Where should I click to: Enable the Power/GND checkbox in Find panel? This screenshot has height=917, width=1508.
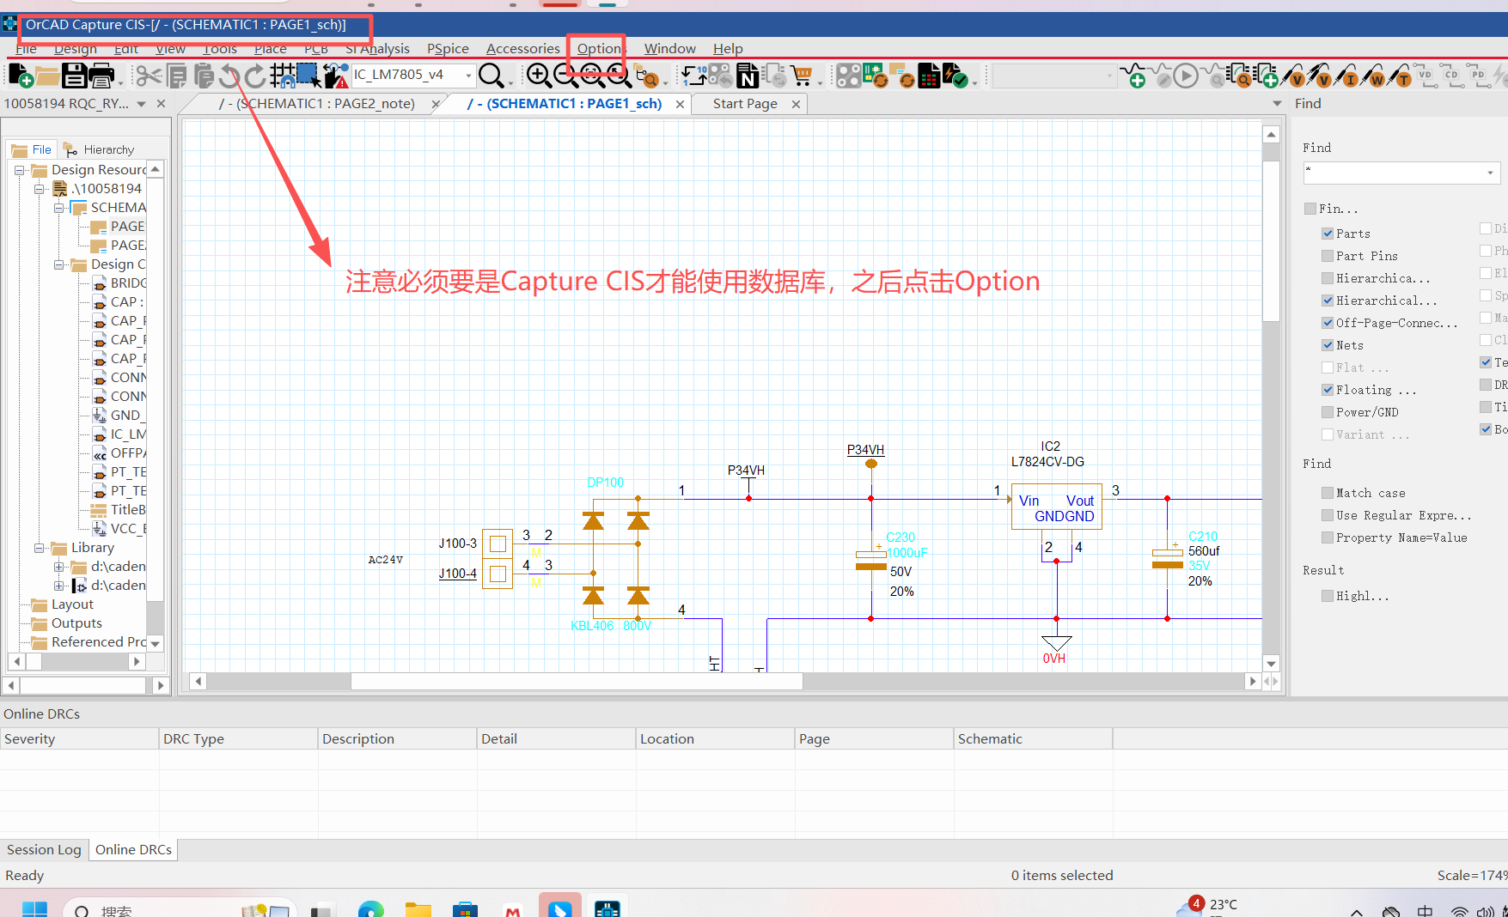(1328, 411)
